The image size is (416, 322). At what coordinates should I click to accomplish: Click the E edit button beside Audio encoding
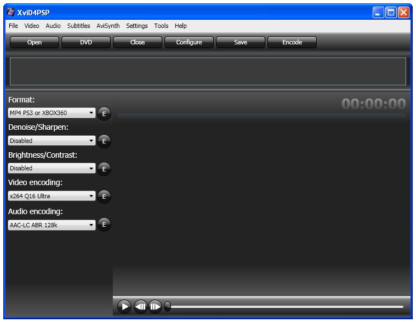104,225
